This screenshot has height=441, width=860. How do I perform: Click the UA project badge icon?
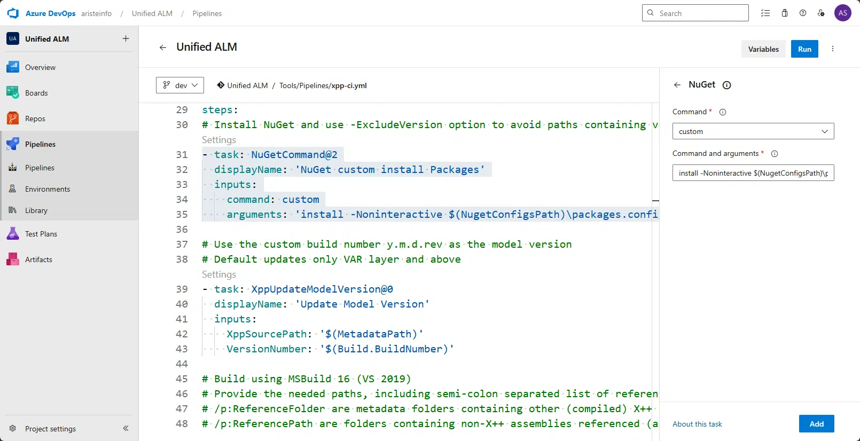pyautogui.click(x=13, y=38)
